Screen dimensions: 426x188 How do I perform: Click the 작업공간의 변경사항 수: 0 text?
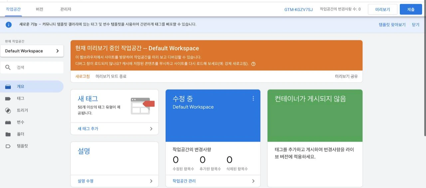[340, 9]
